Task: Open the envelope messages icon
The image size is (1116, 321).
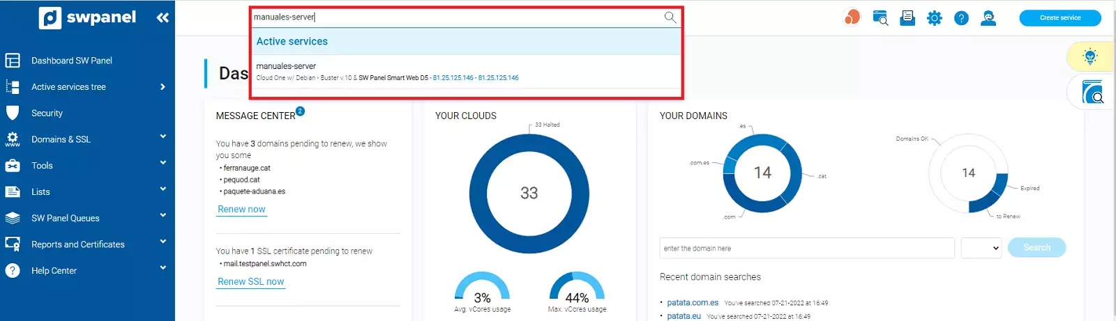Action: coord(907,18)
